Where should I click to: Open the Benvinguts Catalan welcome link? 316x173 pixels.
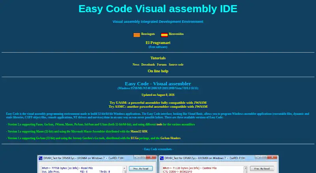pos(148,34)
